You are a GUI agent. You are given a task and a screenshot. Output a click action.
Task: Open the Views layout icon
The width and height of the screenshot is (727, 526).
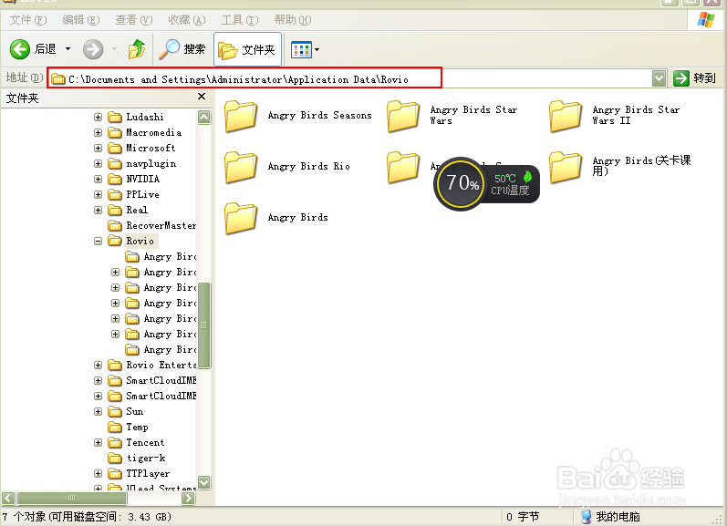click(x=301, y=49)
